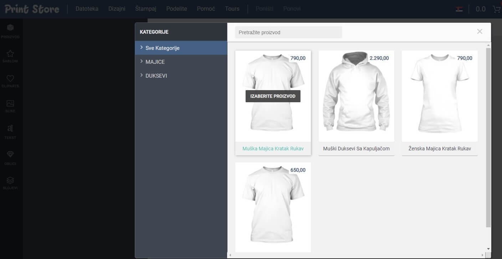The width and height of the screenshot is (502, 259).
Task: Select the Tekst tool icon
Action: [10, 128]
